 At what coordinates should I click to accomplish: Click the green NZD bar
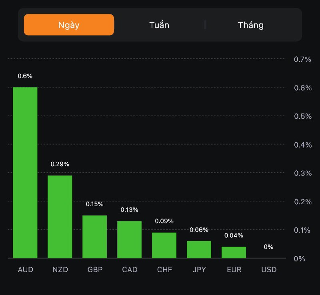point(60,217)
